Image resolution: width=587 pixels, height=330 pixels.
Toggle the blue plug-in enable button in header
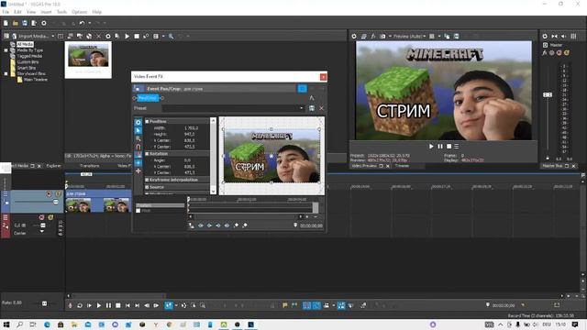point(302,89)
